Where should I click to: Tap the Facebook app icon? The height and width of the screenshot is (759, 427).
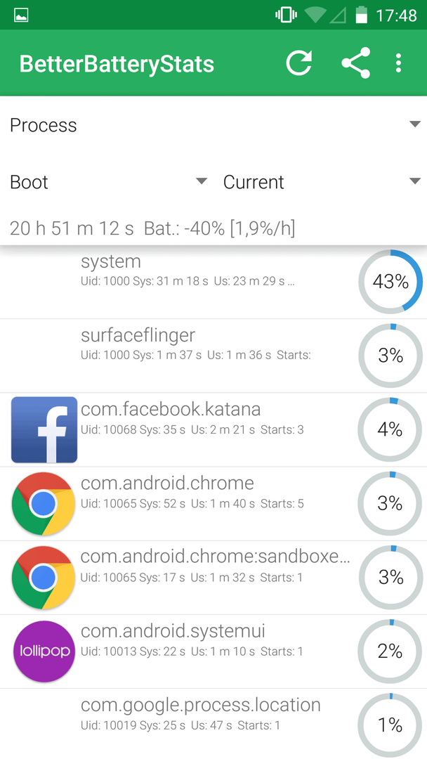pyautogui.click(x=44, y=430)
